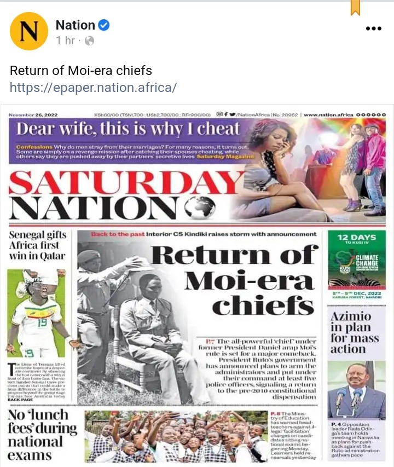The image size is (394, 467).
Task: Click the Dear wife banner headline
Action: click(128, 129)
